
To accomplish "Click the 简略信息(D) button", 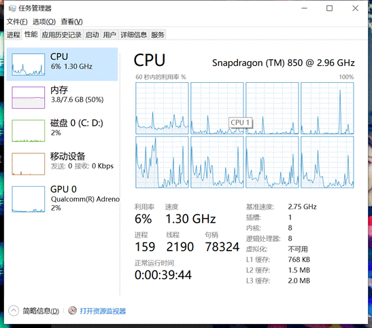I will point(41,311).
